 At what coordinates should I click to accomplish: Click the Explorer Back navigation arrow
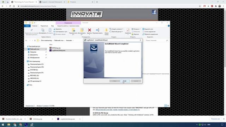pos(26,41)
